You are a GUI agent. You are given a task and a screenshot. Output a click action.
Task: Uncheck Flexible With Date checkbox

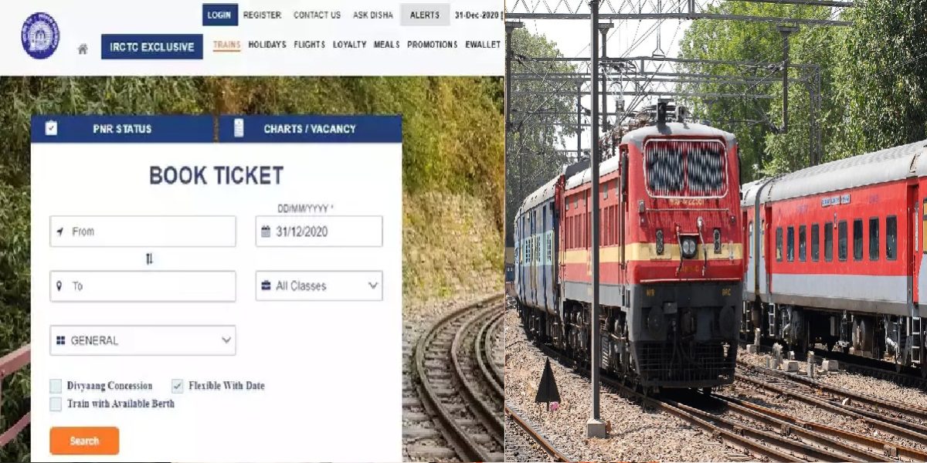177,386
